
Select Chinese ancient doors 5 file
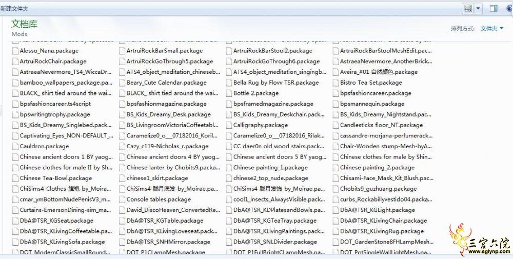(280, 157)
